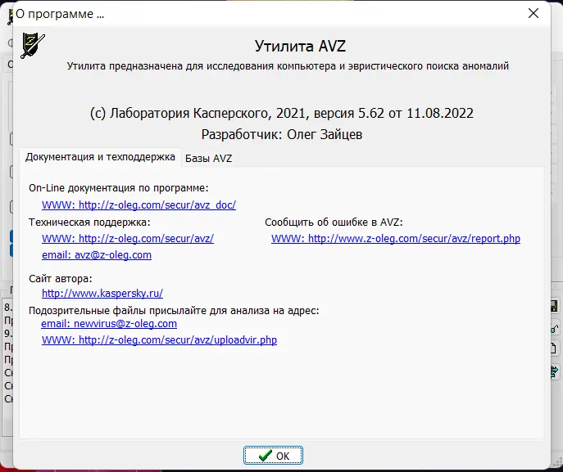Viewport: 563px width, 472px height.
Task: Select the Документация и техподдержка tab
Action: click(100, 157)
